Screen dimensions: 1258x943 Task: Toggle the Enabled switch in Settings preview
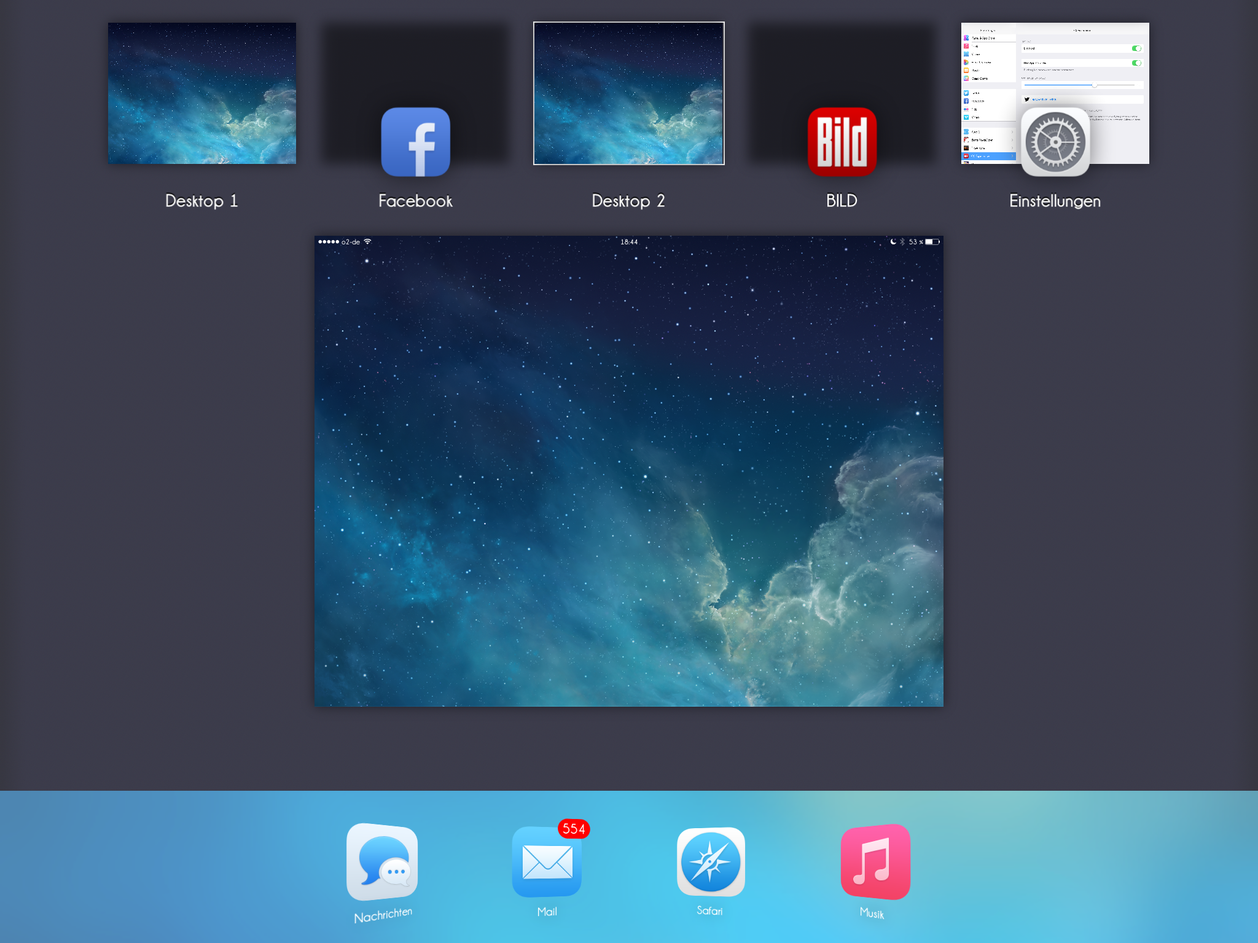(x=1136, y=49)
